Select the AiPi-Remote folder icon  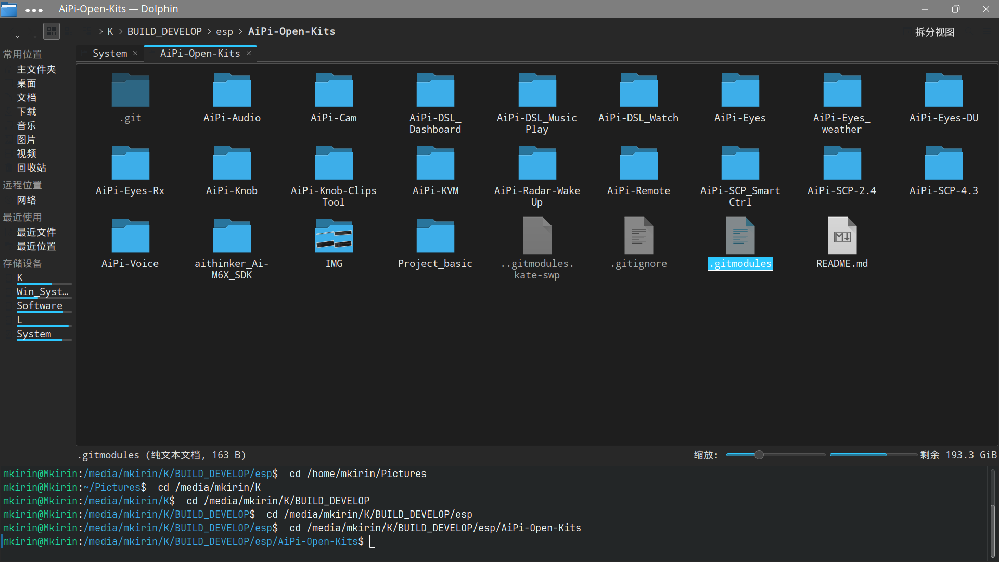point(638,163)
